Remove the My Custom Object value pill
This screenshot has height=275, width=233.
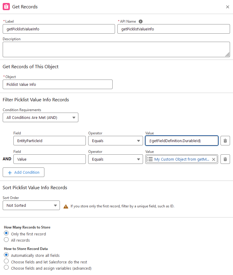click(x=214, y=159)
